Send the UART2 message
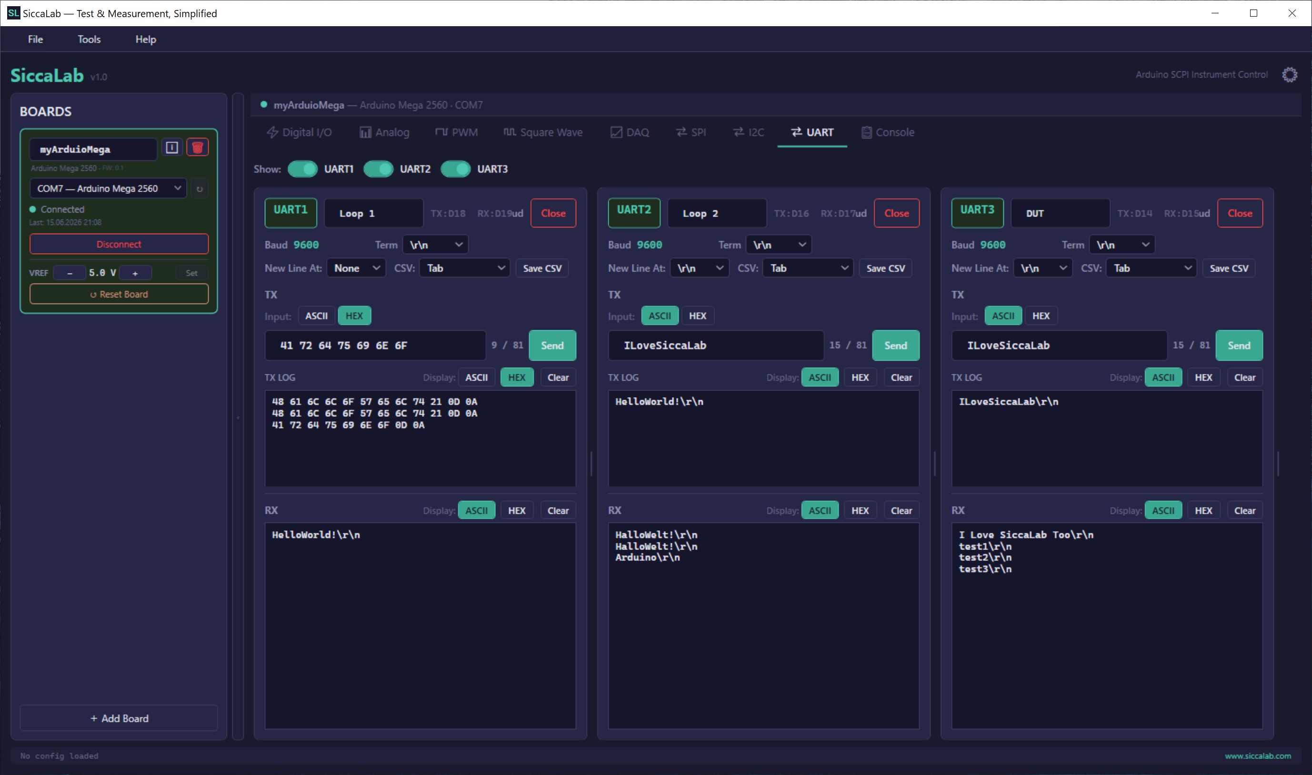Image resolution: width=1312 pixels, height=775 pixels. [x=896, y=346]
